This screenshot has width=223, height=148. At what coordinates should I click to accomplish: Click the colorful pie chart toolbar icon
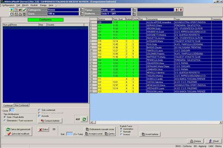(20, 10)
